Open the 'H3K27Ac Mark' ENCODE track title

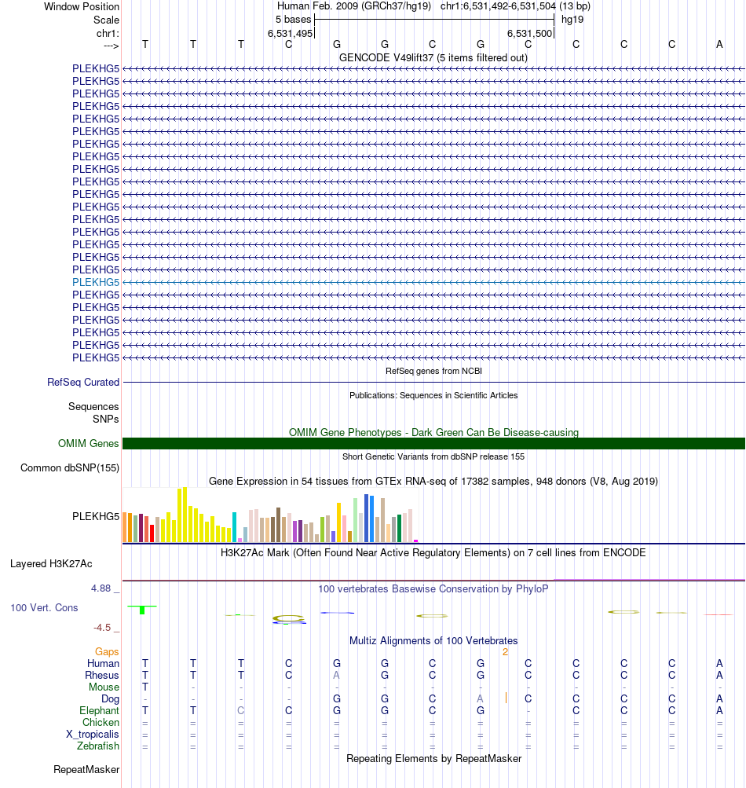coord(433,553)
